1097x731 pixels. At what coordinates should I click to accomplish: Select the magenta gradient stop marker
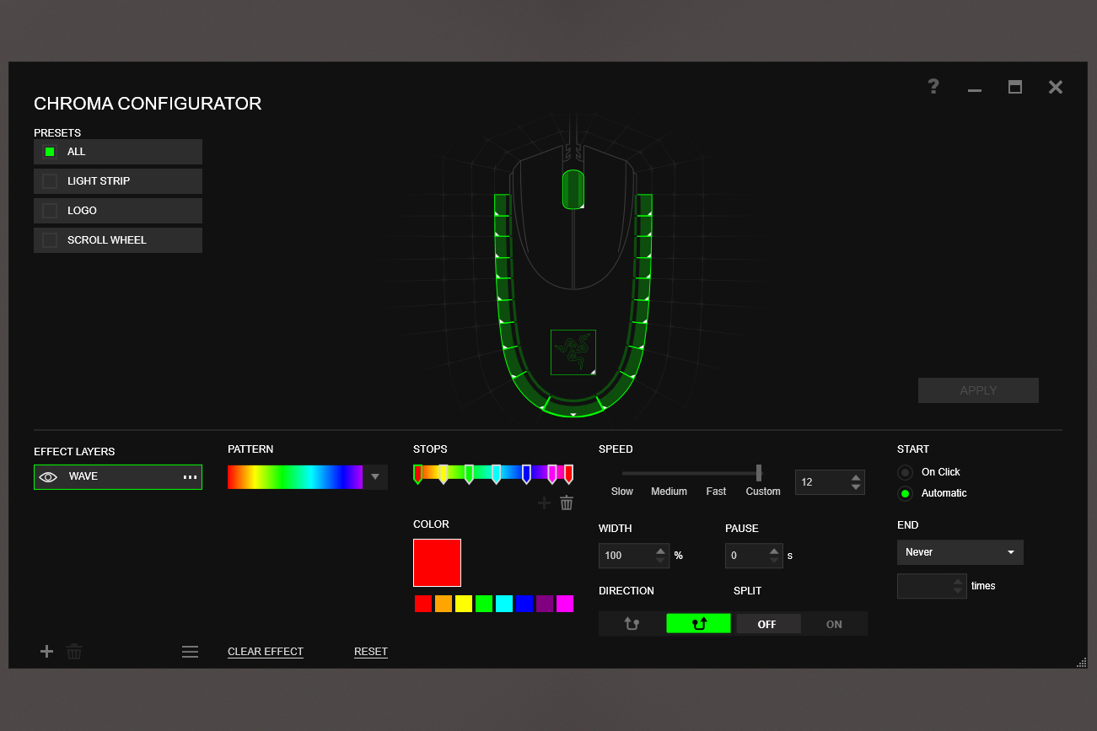[x=552, y=474]
